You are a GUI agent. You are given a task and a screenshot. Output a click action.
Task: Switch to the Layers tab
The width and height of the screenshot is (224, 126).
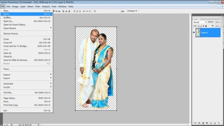[x=197, y=19]
